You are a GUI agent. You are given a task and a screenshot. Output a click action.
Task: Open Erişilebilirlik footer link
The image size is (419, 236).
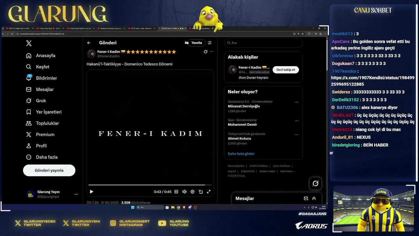click(248, 171)
